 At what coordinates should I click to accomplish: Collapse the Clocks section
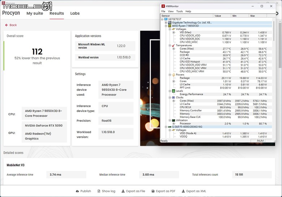click(170, 98)
